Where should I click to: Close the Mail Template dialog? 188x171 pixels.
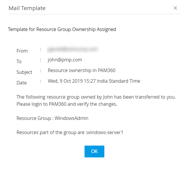175,8
